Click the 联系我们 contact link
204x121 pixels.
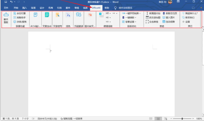point(188,17)
